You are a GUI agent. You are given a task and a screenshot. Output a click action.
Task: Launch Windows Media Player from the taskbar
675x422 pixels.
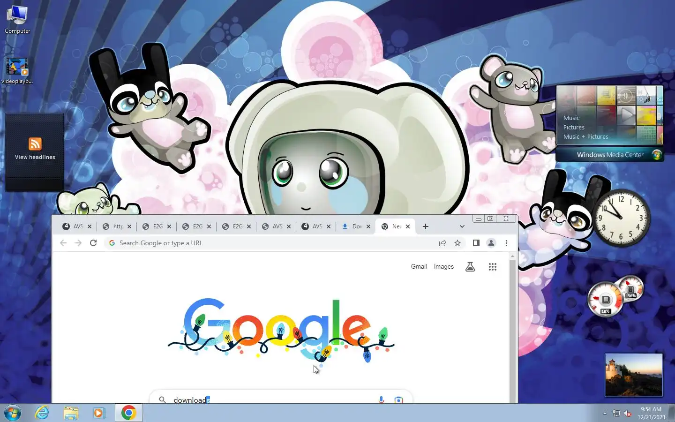tap(99, 413)
